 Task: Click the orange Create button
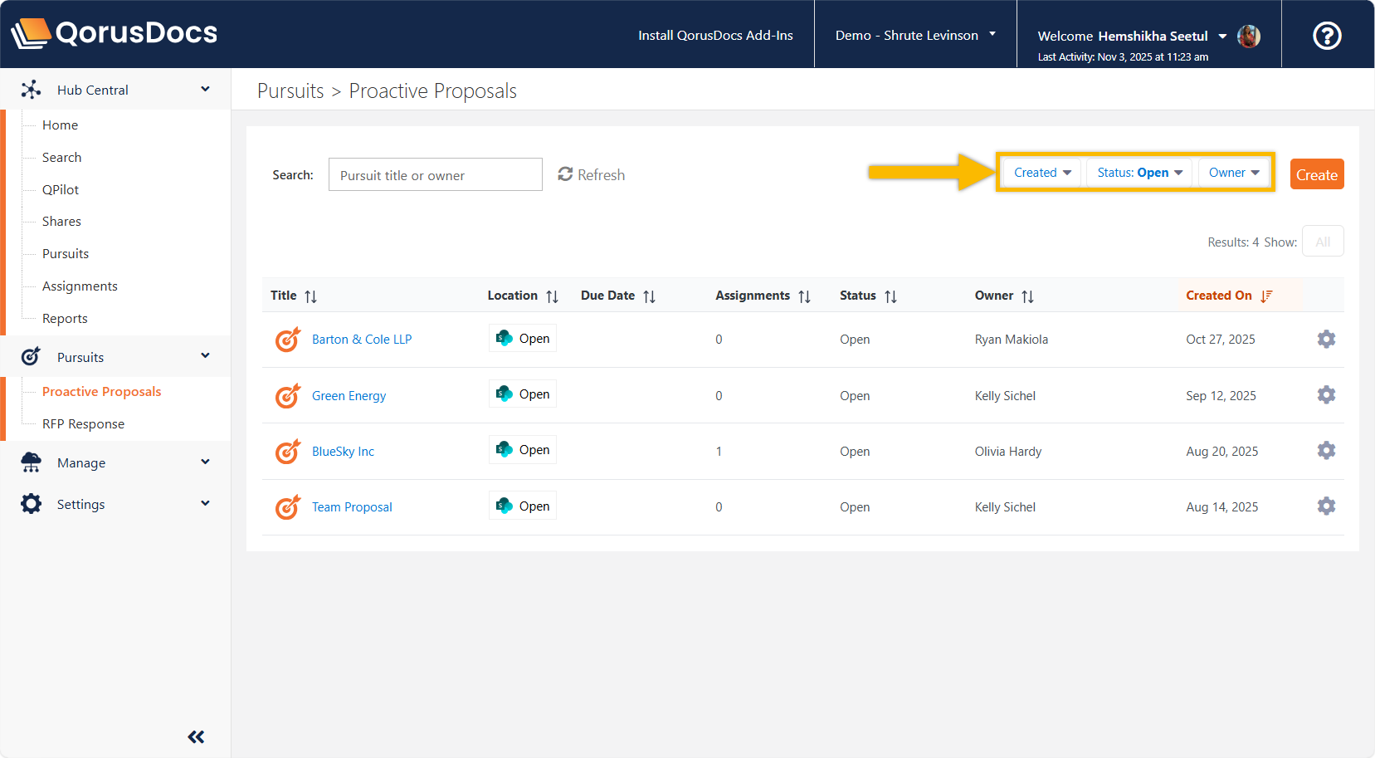pos(1316,175)
